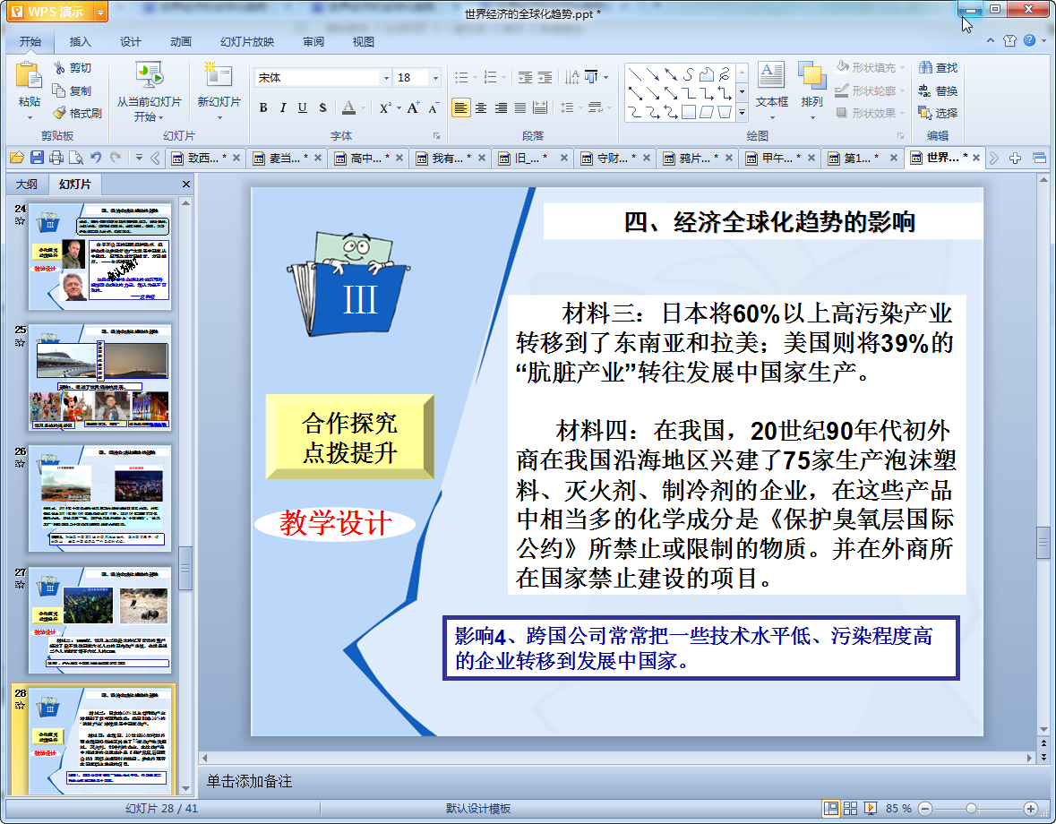Toggle Italic formatting button

(283, 107)
